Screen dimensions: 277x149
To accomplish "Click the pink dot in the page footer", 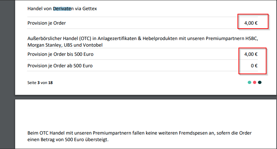I will point(255,82).
